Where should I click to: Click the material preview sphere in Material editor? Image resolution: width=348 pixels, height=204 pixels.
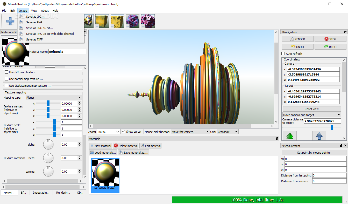click(15, 51)
